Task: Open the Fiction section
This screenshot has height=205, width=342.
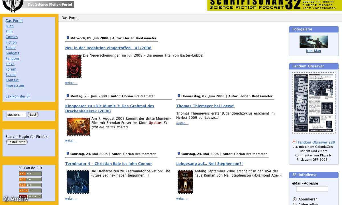Action: (x=11, y=42)
